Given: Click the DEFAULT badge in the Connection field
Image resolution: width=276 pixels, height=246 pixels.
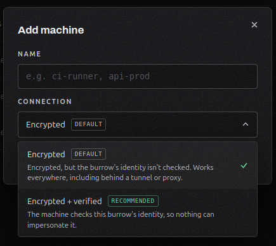Looking at the screenshot, I should tap(88, 124).
